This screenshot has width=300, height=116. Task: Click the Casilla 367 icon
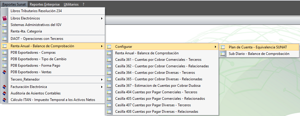[x=109, y=86]
